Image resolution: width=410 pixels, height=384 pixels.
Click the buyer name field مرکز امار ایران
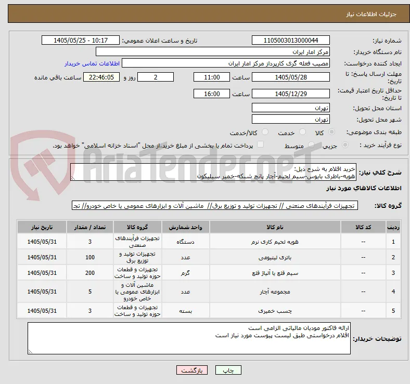[x=213, y=52]
